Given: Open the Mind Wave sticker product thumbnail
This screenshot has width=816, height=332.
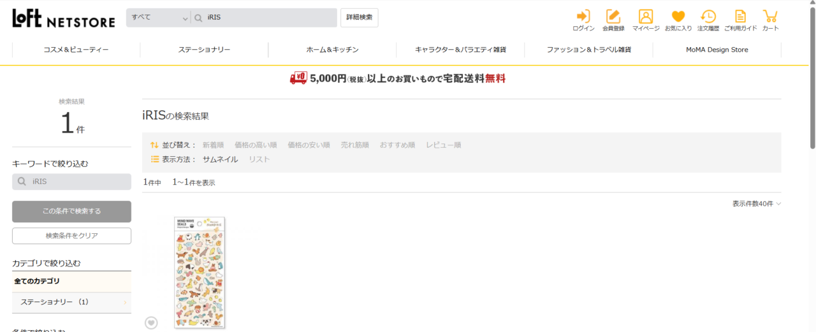Looking at the screenshot, I should [200, 273].
